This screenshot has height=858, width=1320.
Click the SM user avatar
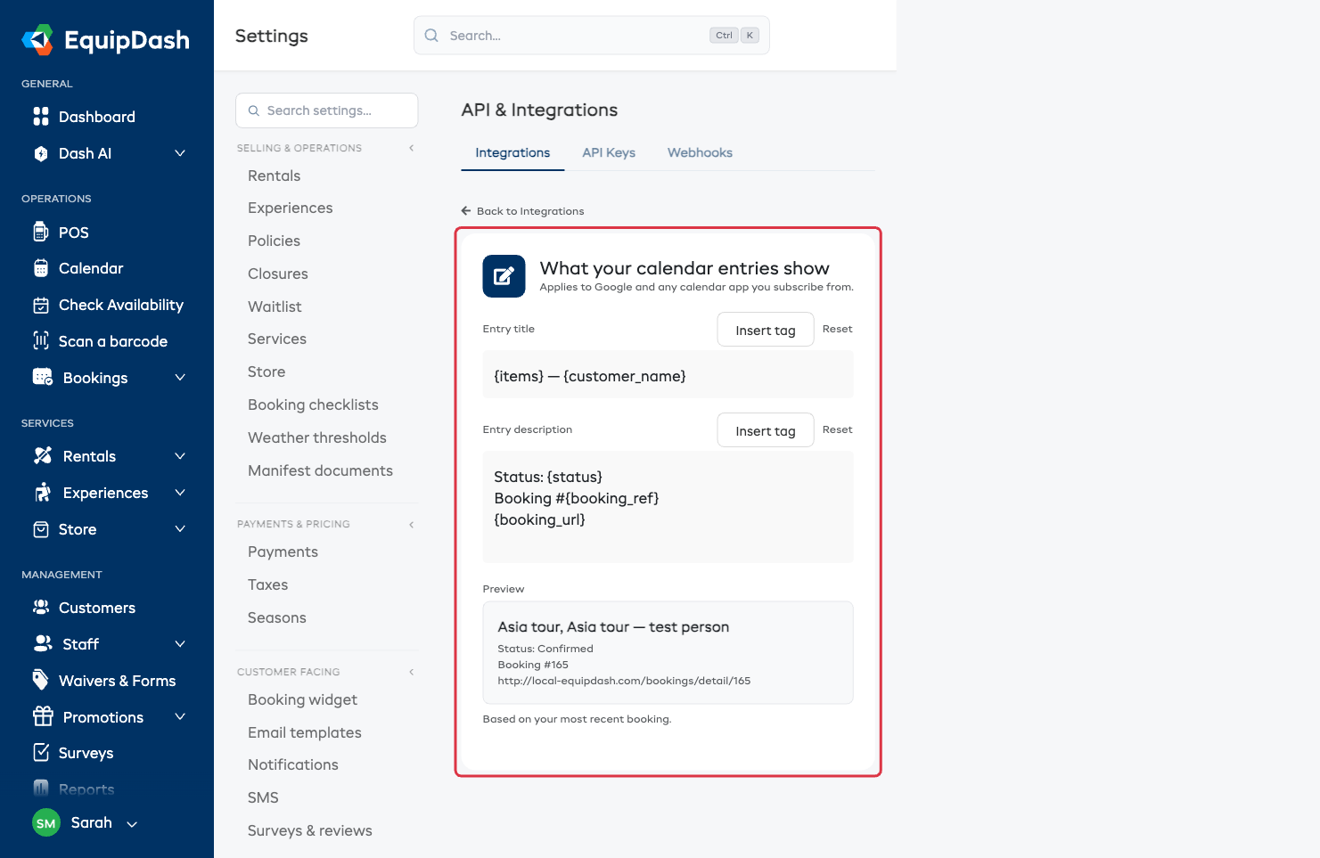pos(46,823)
